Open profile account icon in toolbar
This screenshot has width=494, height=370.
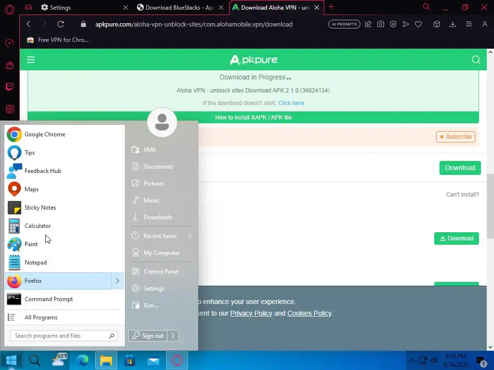pos(485,24)
